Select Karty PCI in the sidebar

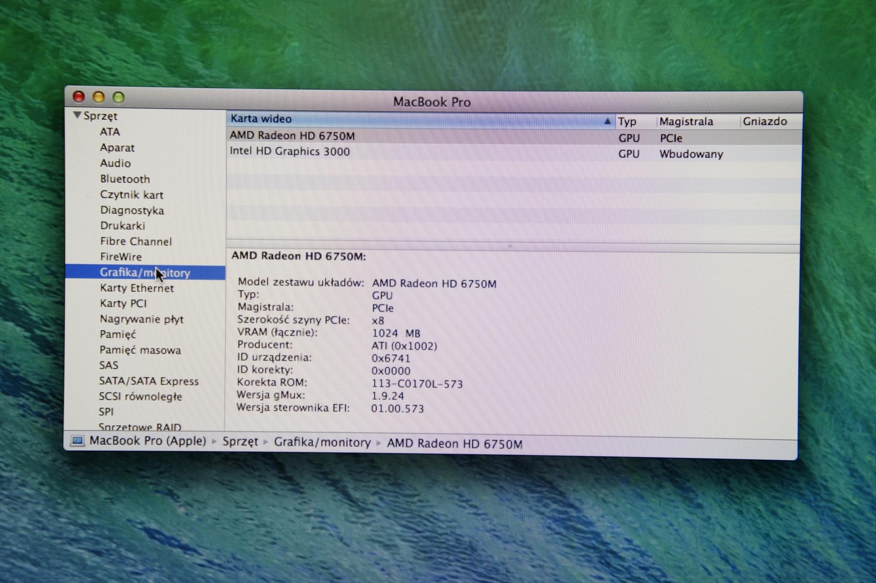pos(123,304)
